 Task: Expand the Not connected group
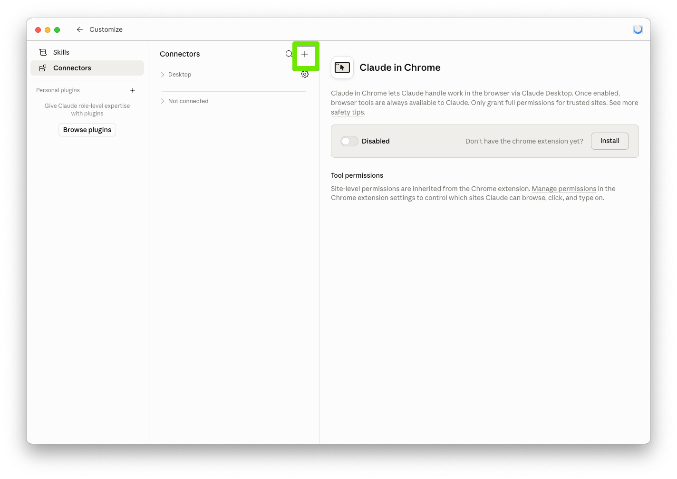184,101
